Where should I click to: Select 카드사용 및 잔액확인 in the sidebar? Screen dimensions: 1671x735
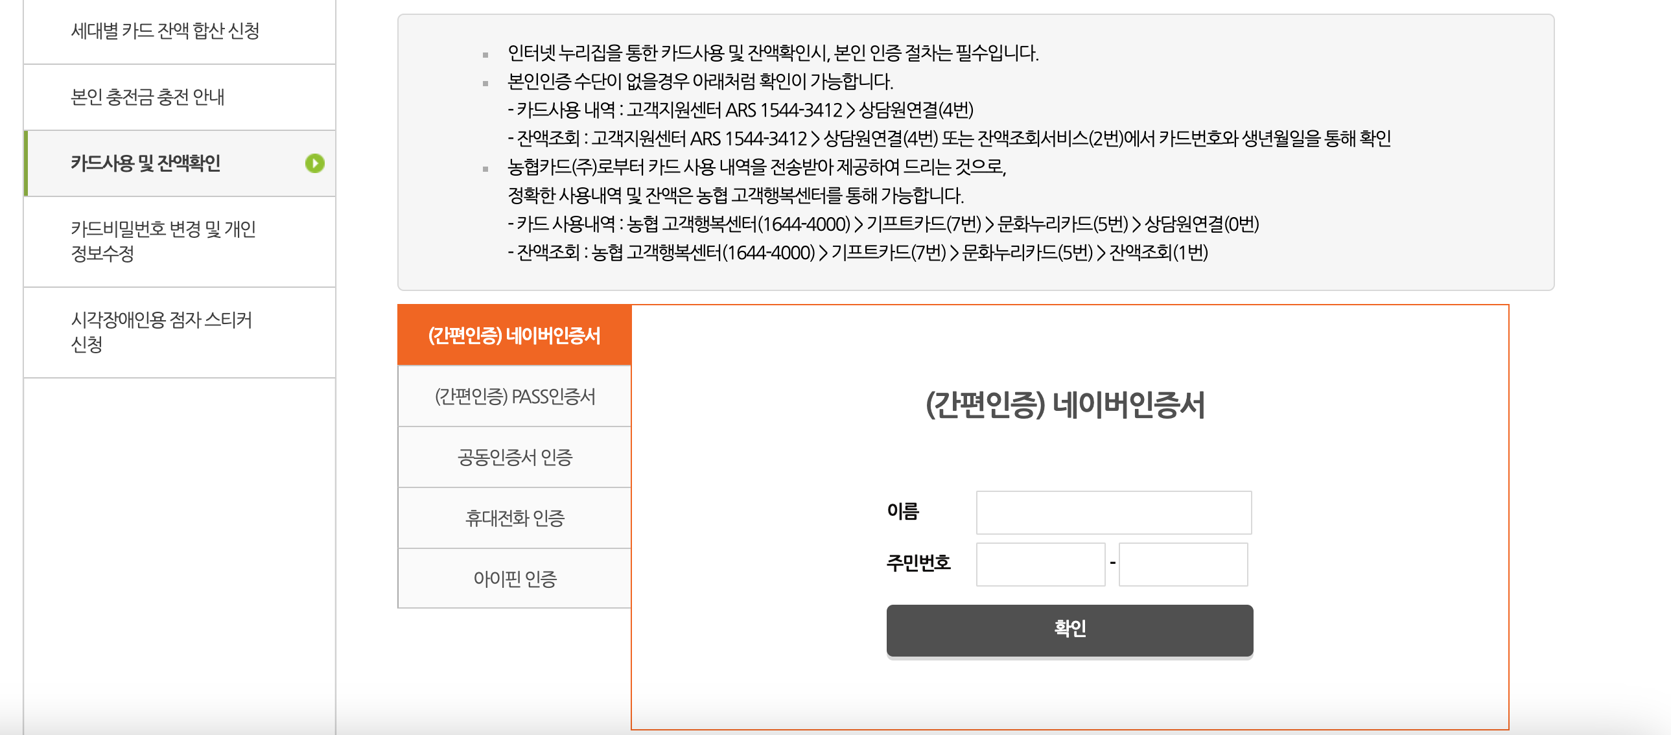[x=179, y=163]
